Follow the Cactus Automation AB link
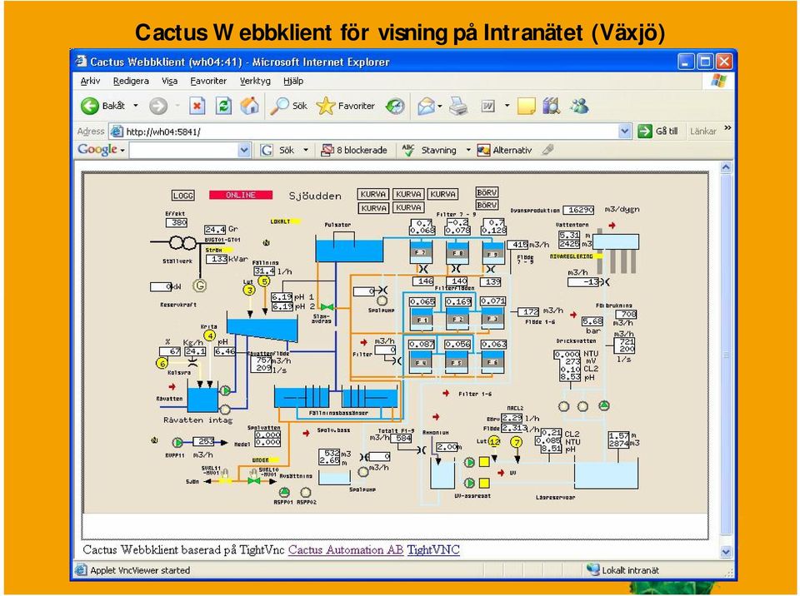 [x=345, y=550]
